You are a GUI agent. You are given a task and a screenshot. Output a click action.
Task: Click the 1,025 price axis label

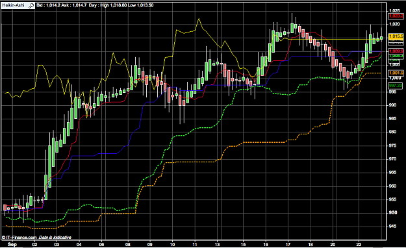pos(394,11)
